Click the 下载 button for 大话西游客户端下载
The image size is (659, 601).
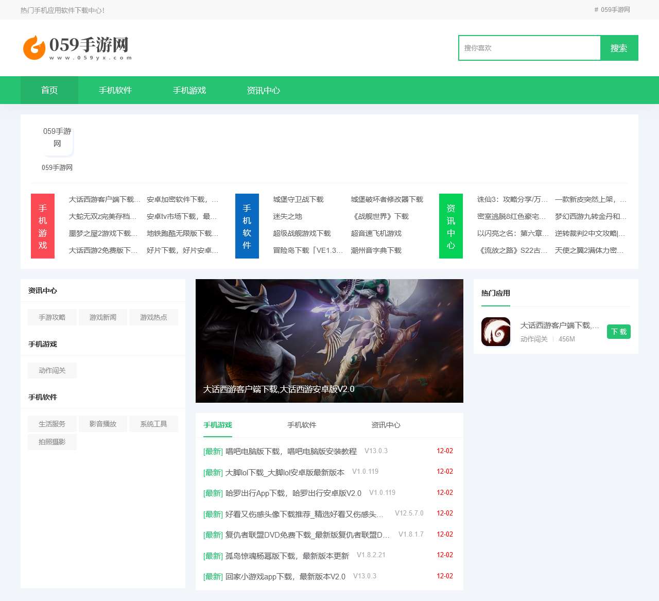(619, 332)
